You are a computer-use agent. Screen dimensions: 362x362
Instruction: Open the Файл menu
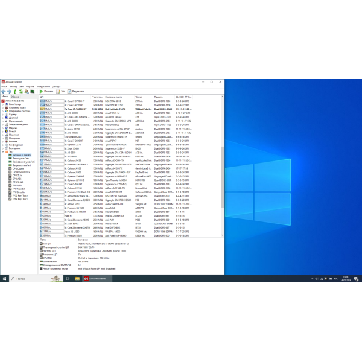pyautogui.click(x=4, y=87)
